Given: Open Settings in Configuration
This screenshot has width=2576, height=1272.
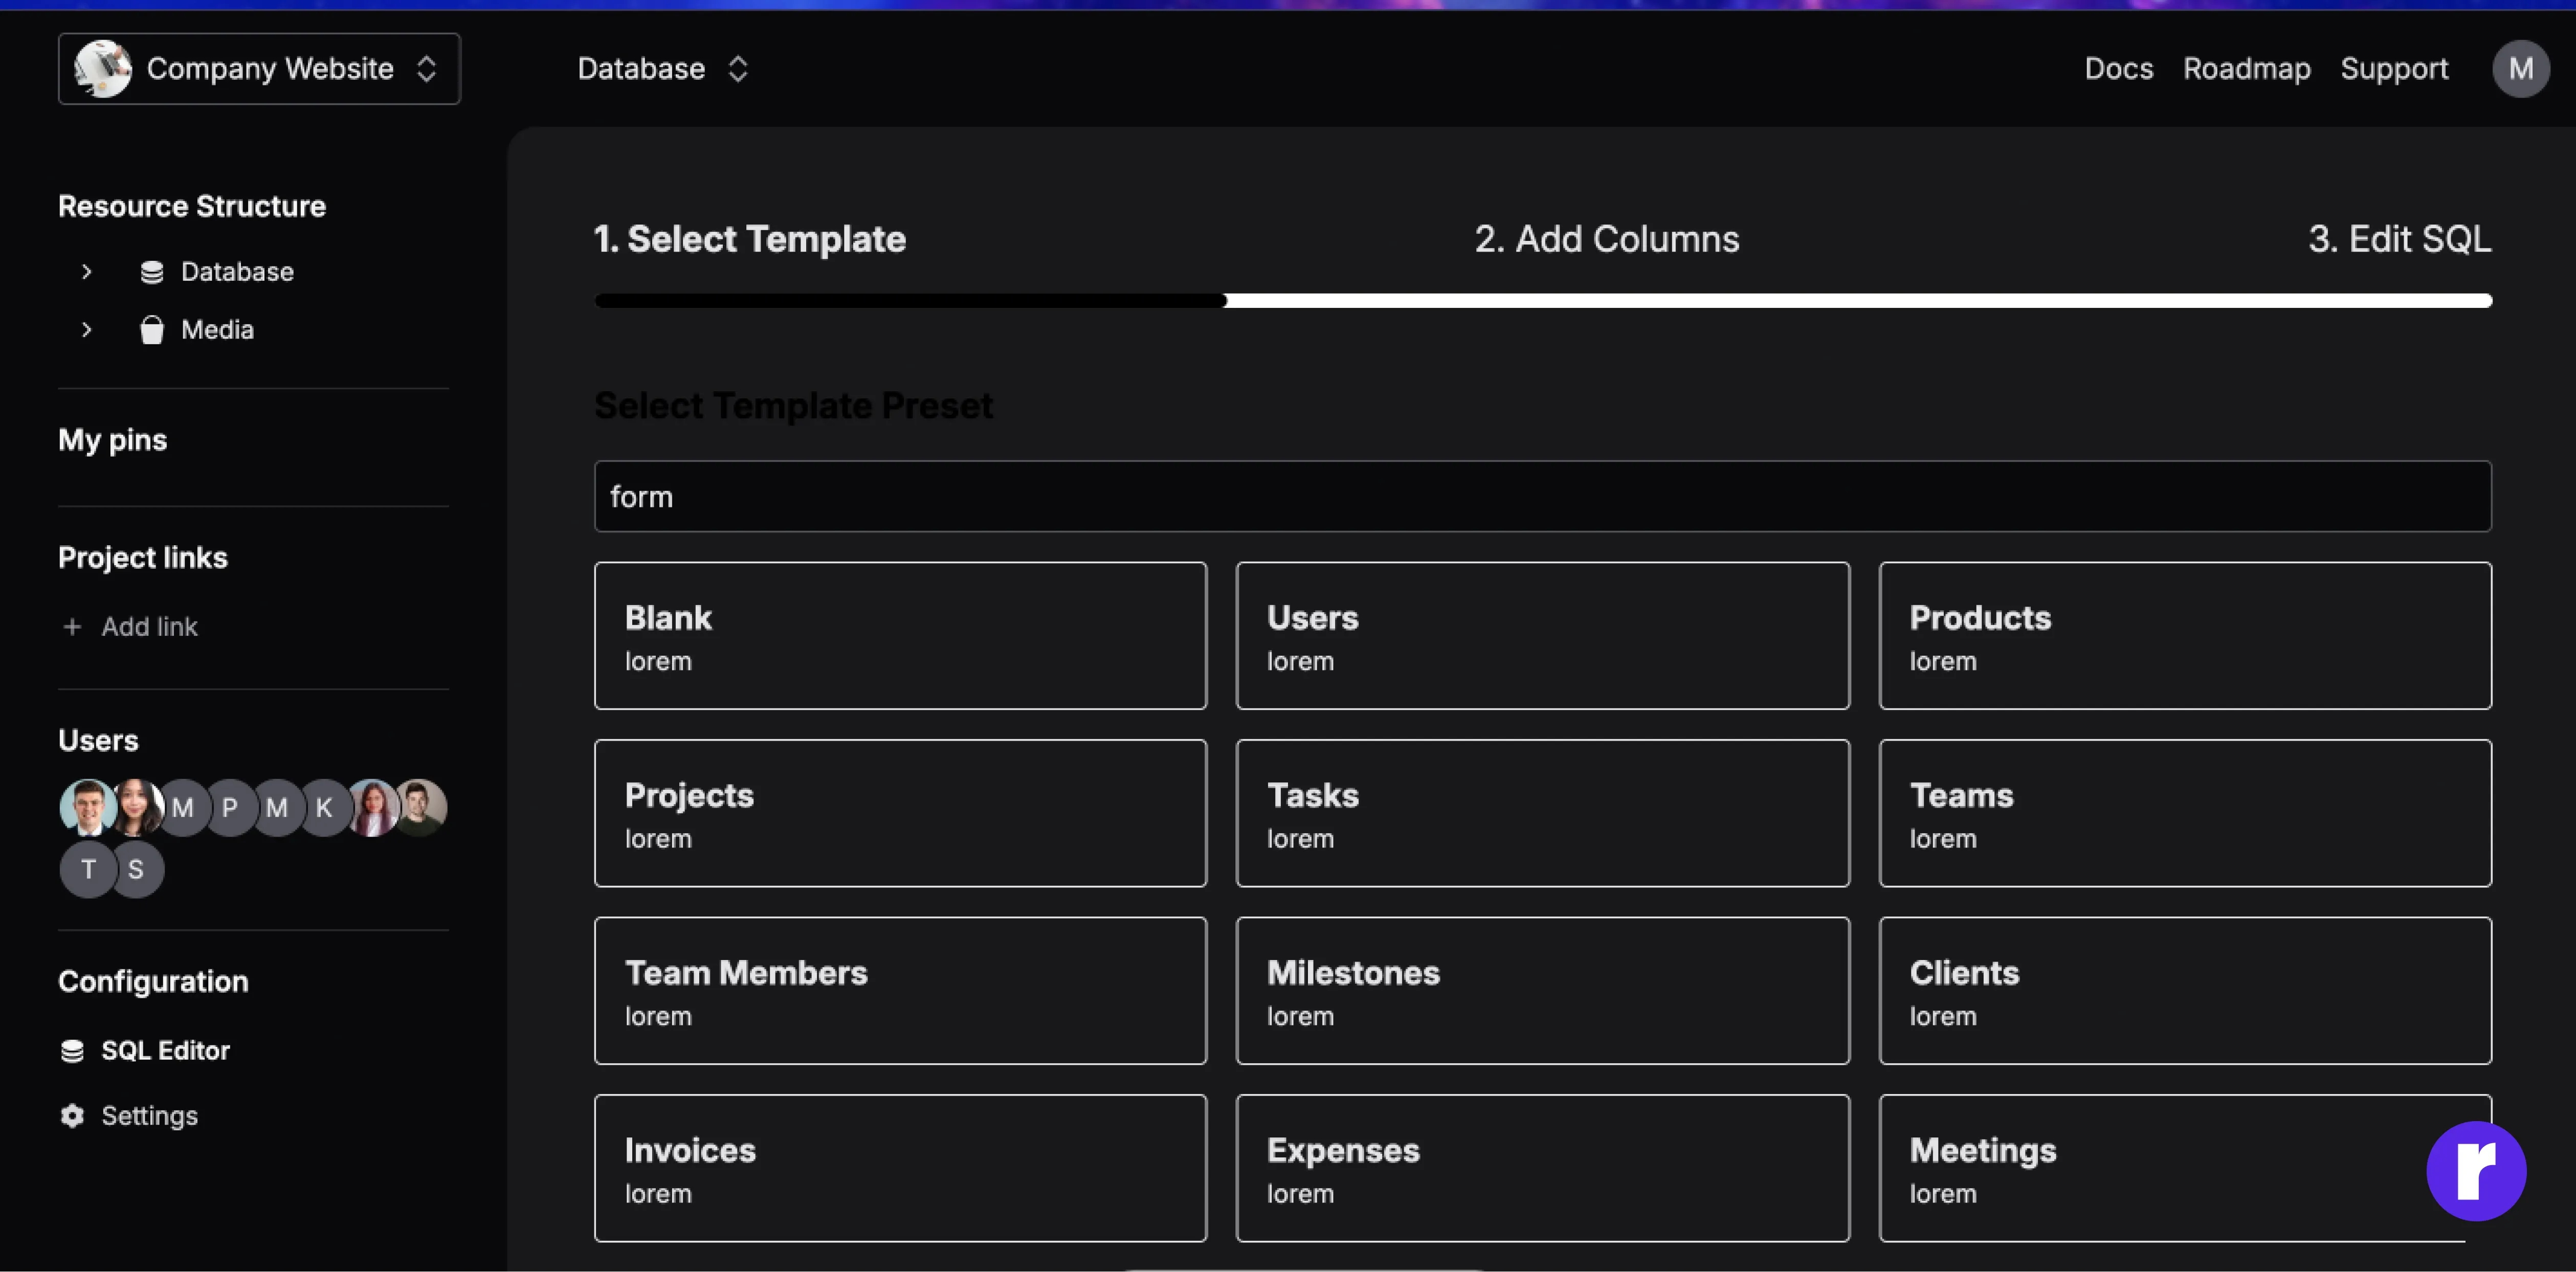Looking at the screenshot, I should (x=149, y=1115).
